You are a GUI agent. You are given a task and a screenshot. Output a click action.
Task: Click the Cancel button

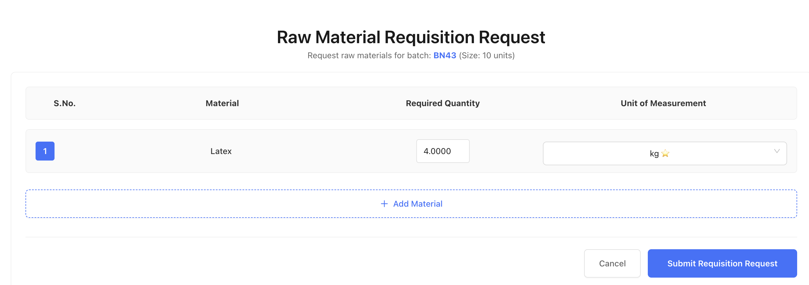point(612,263)
